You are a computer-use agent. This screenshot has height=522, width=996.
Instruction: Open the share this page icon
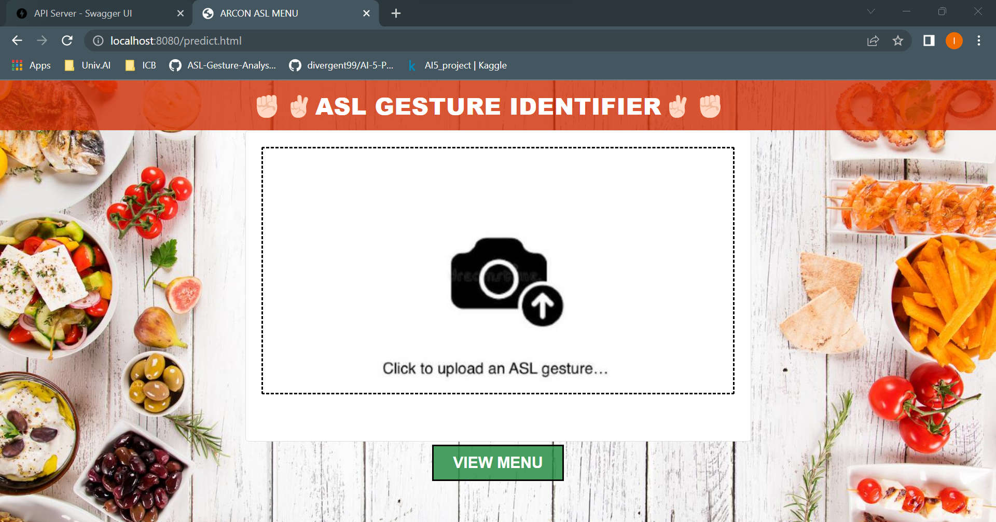[874, 40]
